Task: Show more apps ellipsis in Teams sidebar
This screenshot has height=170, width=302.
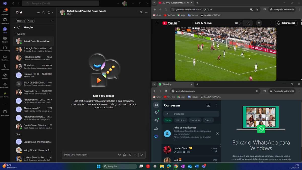Action: point(5,104)
